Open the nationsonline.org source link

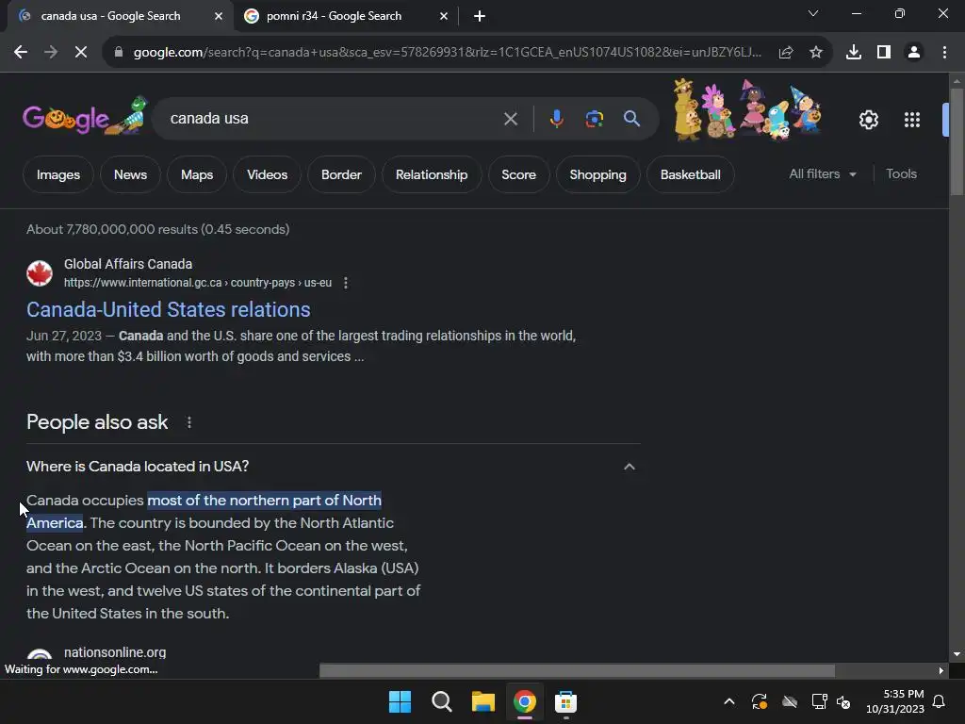(114, 652)
